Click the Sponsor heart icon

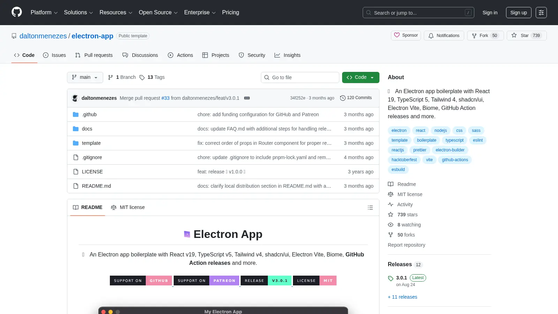397,35
